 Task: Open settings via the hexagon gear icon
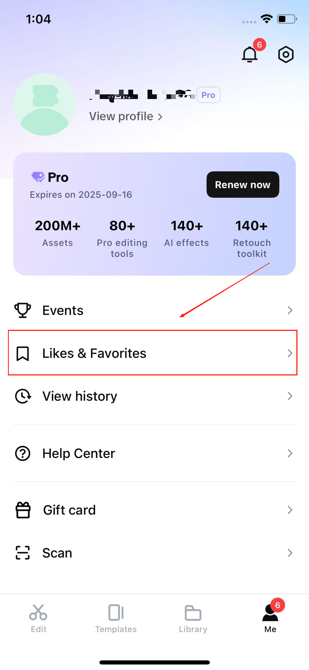tap(286, 54)
